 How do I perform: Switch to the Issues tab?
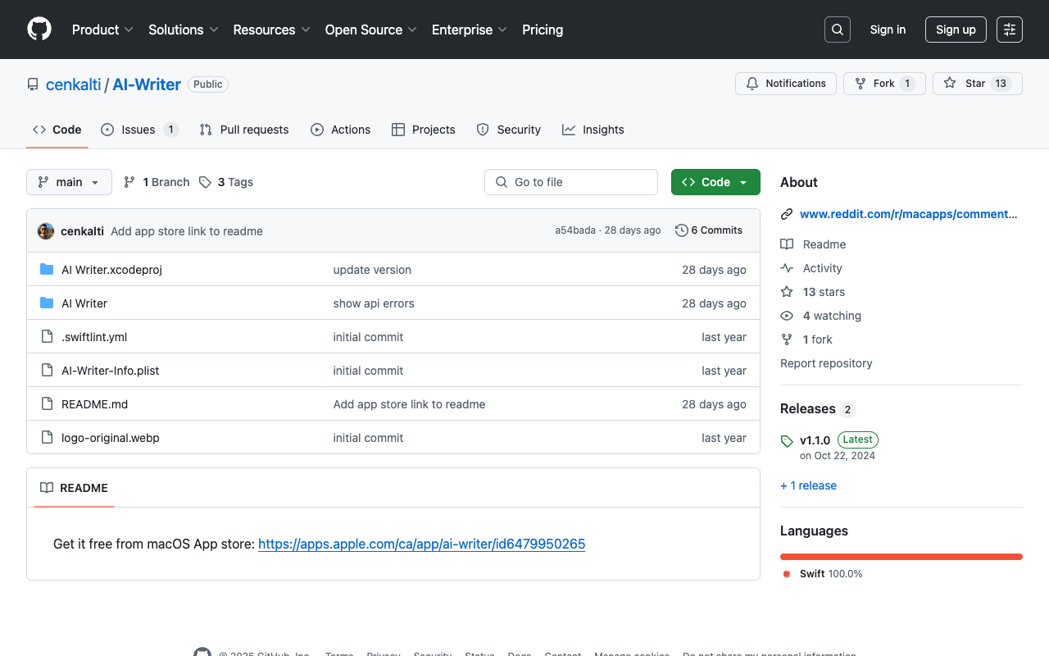pos(139,130)
